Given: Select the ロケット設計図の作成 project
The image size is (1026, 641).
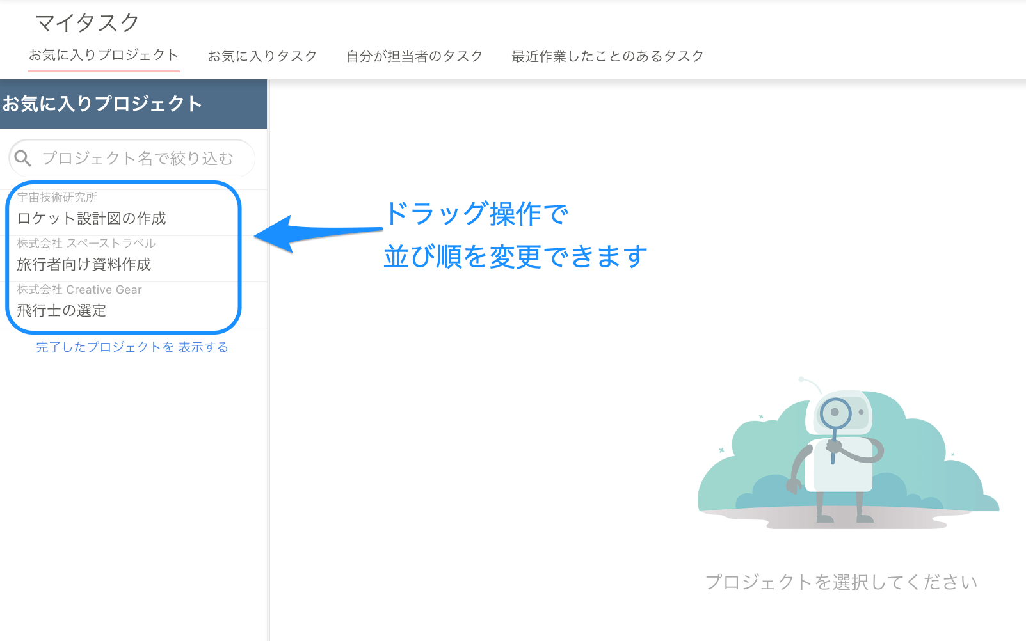Looking at the screenshot, I should coord(92,218).
